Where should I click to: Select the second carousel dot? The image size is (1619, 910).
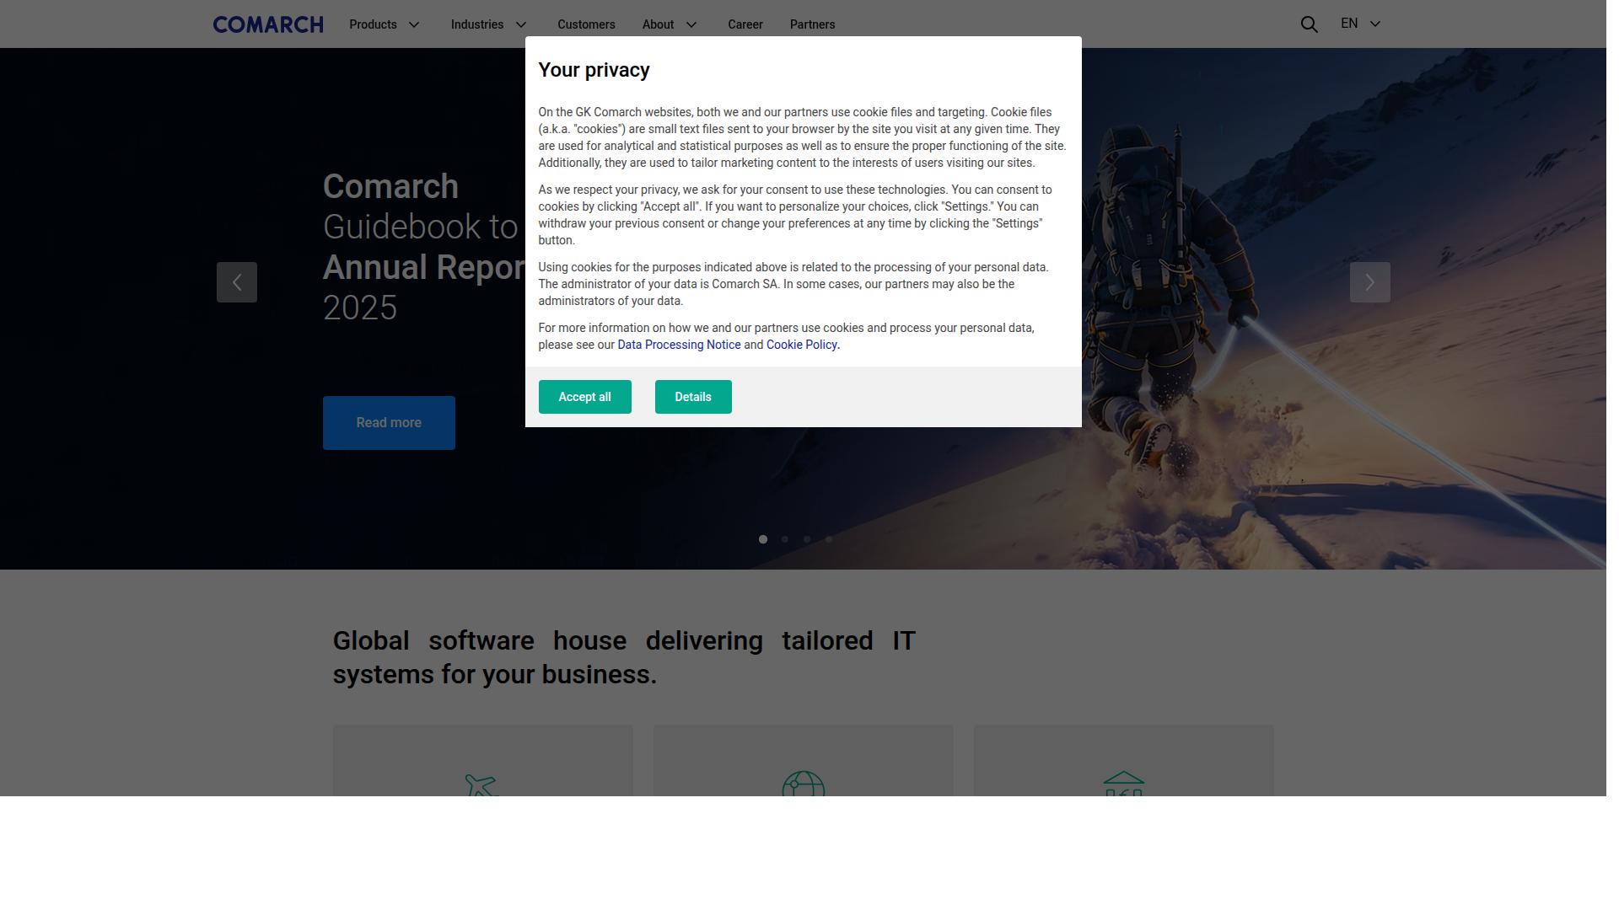(x=785, y=539)
